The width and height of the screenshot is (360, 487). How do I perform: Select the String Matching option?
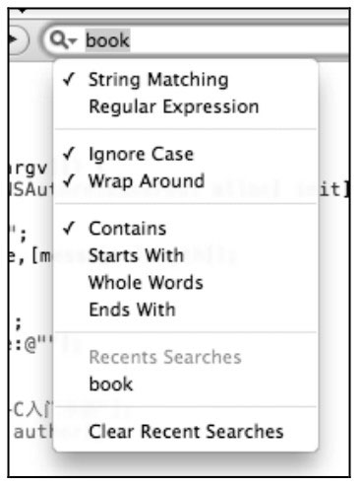158,80
